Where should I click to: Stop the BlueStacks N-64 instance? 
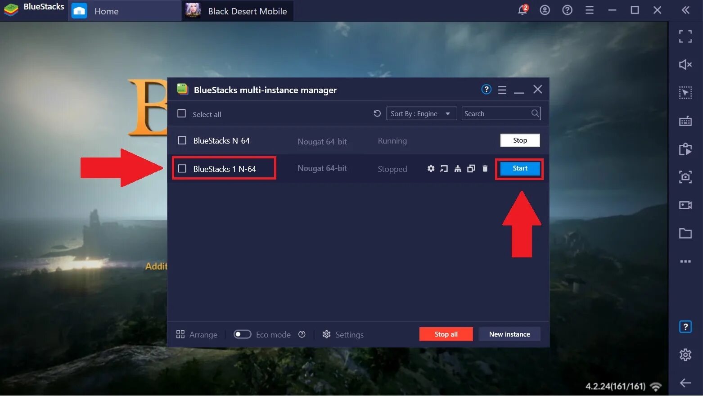[x=520, y=140]
